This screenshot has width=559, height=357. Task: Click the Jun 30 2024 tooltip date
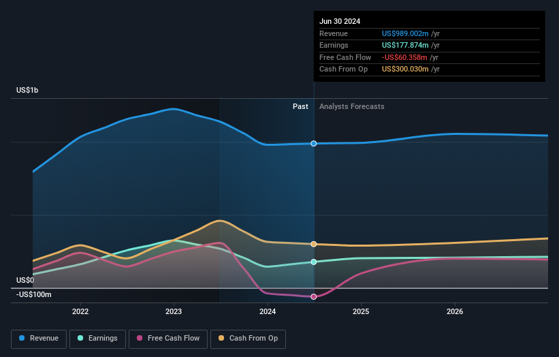pyautogui.click(x=340, y=21)
